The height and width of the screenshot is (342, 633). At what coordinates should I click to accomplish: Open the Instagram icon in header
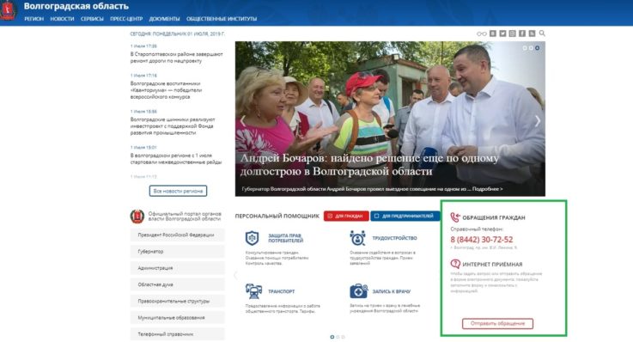(512, 34)
